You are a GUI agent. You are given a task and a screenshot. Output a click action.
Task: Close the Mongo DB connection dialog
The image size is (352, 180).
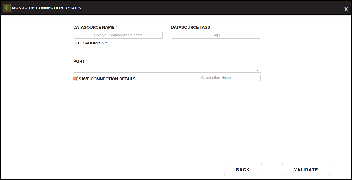(x=346, y=9)
